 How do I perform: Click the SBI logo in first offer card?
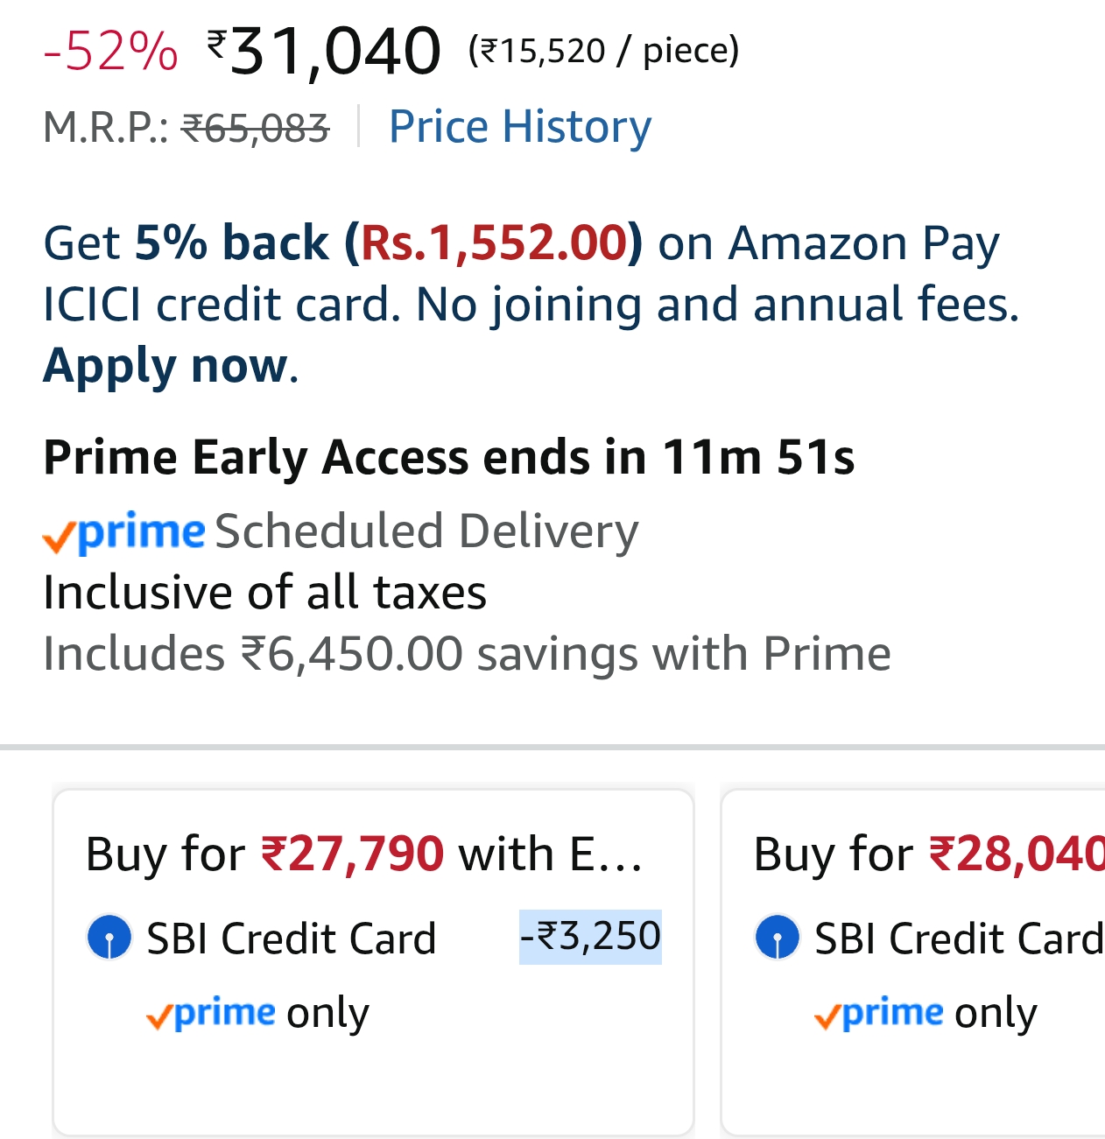point(109,938)
